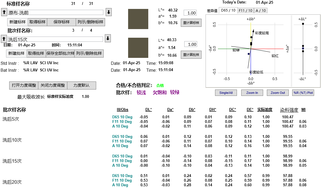Click 保存全部批次样 button
The image size is (321, 188).
[x=60, y=53]
